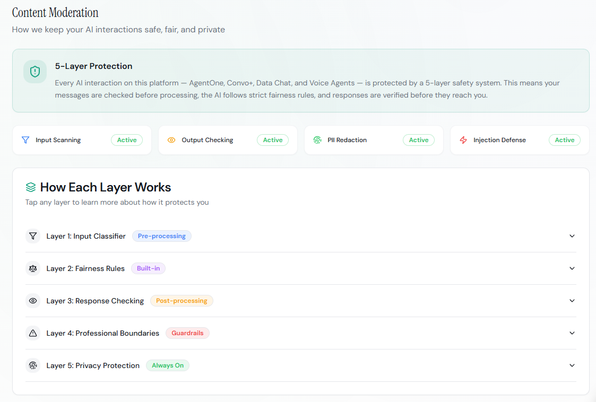The height and width of the screenshot is (402, 596).
Task: Click the shield icon in 5-Layer Protection banner
Action: [x=35, y=72]
